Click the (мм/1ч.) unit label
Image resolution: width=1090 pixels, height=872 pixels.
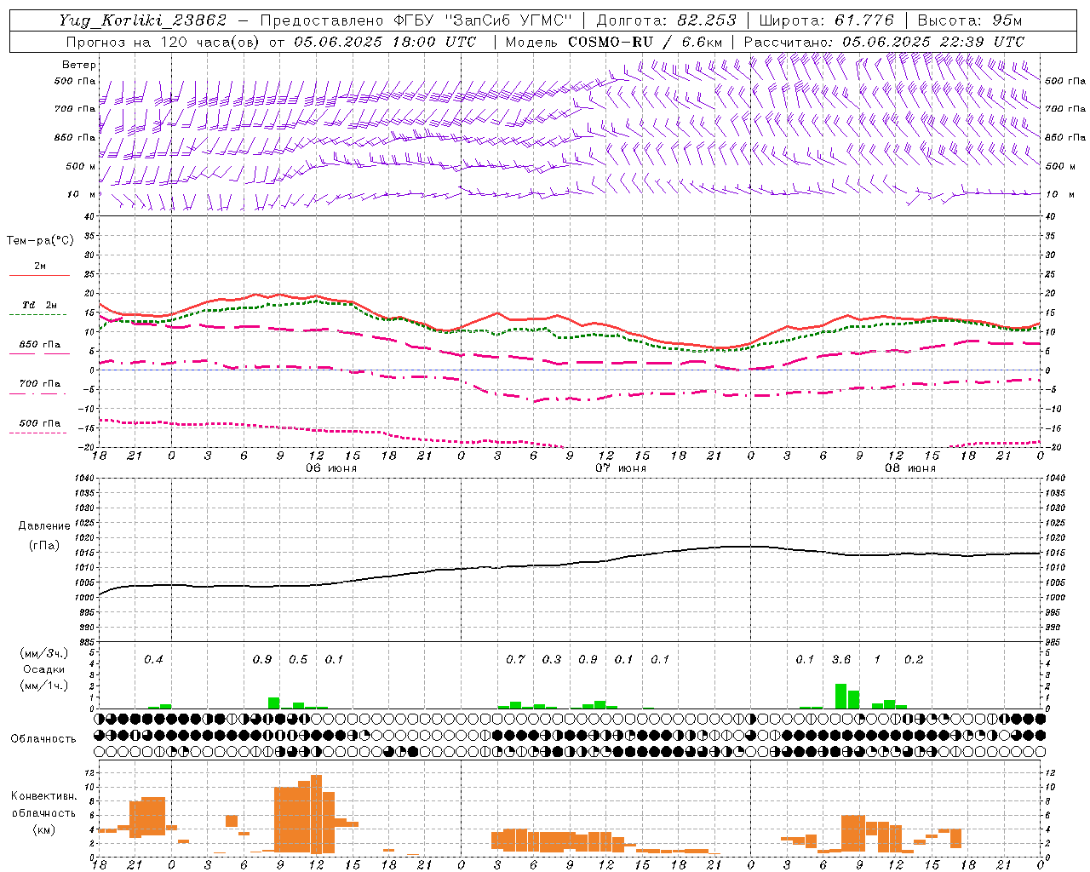tap(44, 686)
